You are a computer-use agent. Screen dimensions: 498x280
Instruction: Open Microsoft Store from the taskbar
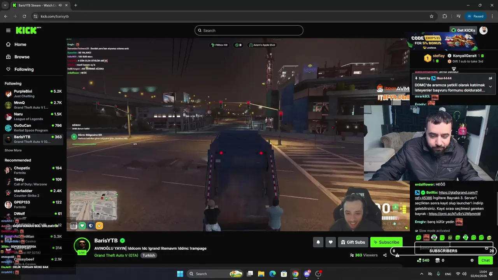284,274
